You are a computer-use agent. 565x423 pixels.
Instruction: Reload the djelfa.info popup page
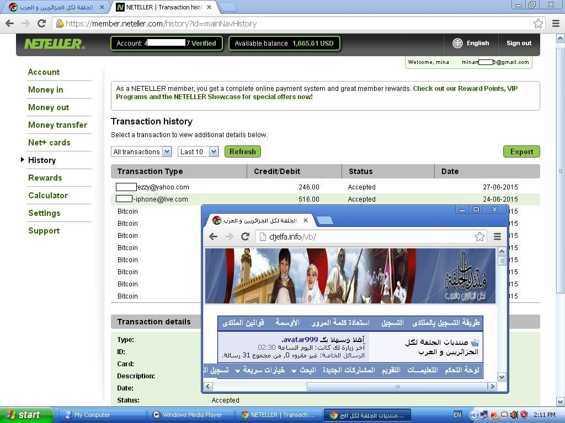[x=246, y=236]
